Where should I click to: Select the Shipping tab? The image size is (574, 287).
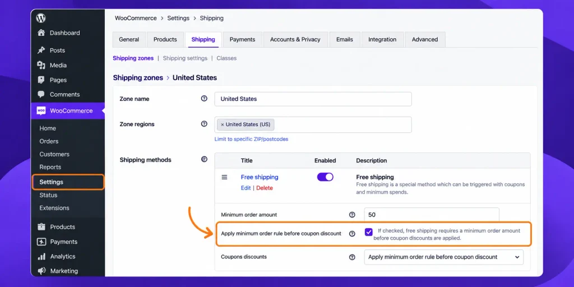203,40
